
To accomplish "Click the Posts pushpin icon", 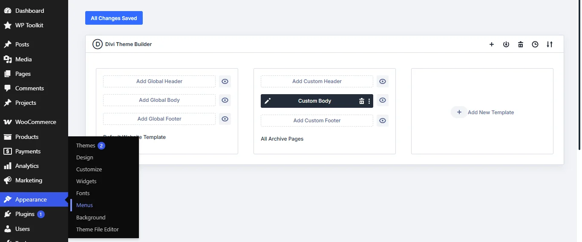I will tap(7, 44).
